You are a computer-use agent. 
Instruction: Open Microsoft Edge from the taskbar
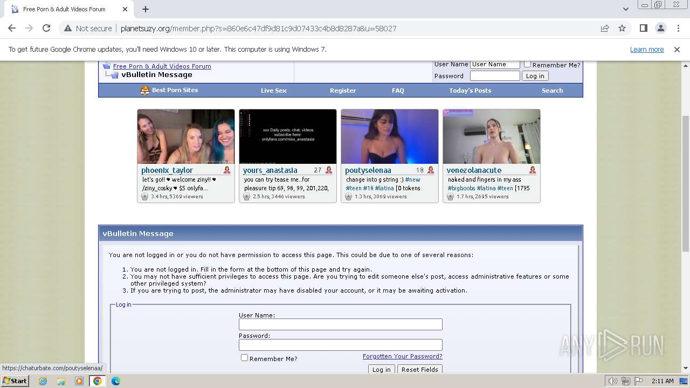[116, 381]
